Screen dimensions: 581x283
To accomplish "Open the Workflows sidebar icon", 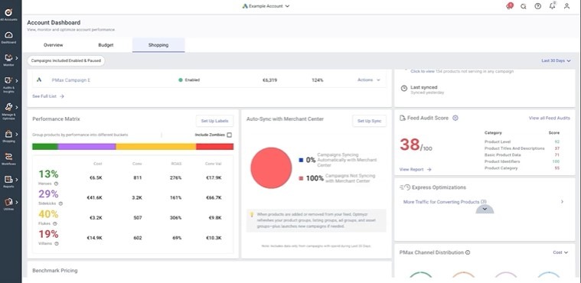I will click(8, 158).
